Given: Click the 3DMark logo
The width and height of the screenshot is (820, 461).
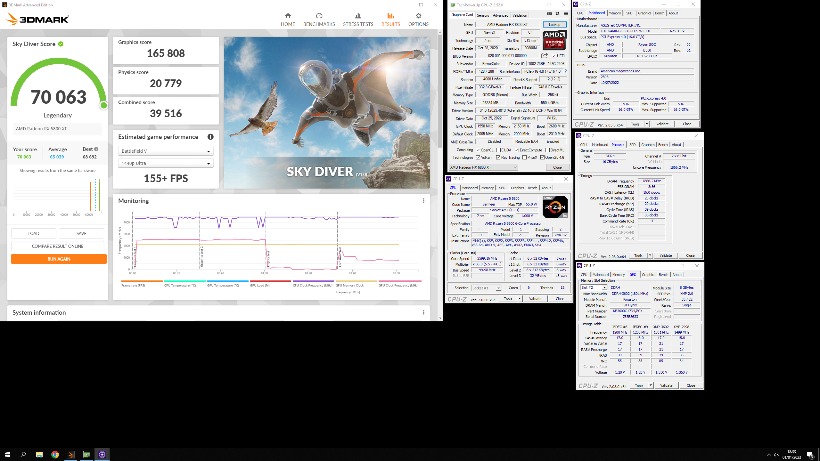Looking at the screenshot, I should [37, 19].
